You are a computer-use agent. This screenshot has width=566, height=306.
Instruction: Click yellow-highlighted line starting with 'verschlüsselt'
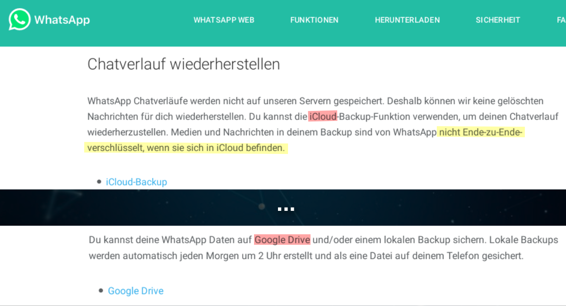pyautogui.click(x=186, y=148)
